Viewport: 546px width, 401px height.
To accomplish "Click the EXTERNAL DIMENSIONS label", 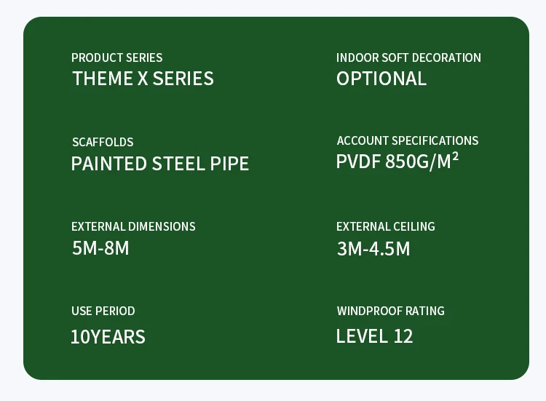I will pos(133,226).
